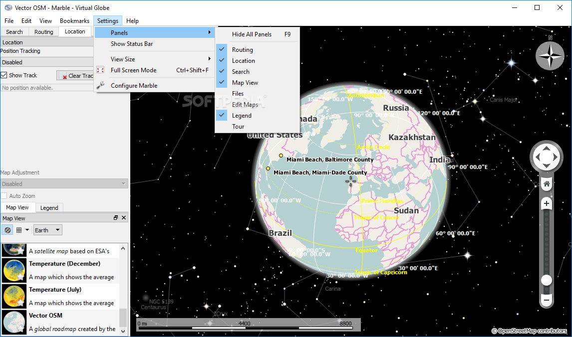This screenshot has height=337, width=572.
Task: Open the Edit menu
Action: tap(26, 21)
